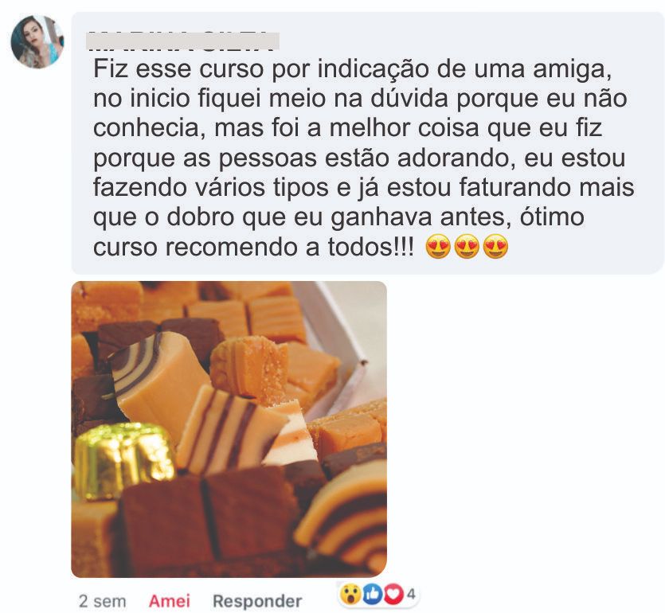Open the 2 sem timestamp
This screenshot has width=665, height=613.
(102, 601)
